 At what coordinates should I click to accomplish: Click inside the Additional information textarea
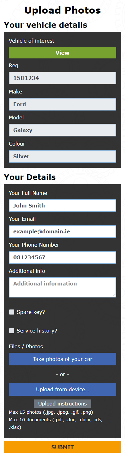[62, 287]
